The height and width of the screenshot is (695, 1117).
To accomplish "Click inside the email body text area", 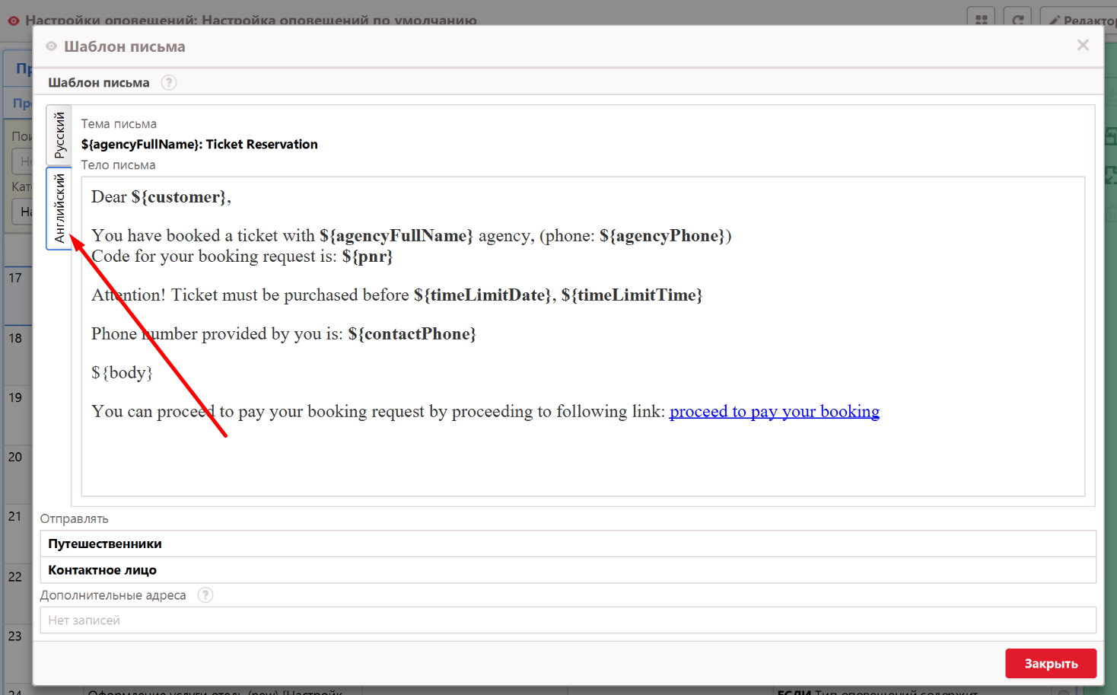I will [582, 457].
